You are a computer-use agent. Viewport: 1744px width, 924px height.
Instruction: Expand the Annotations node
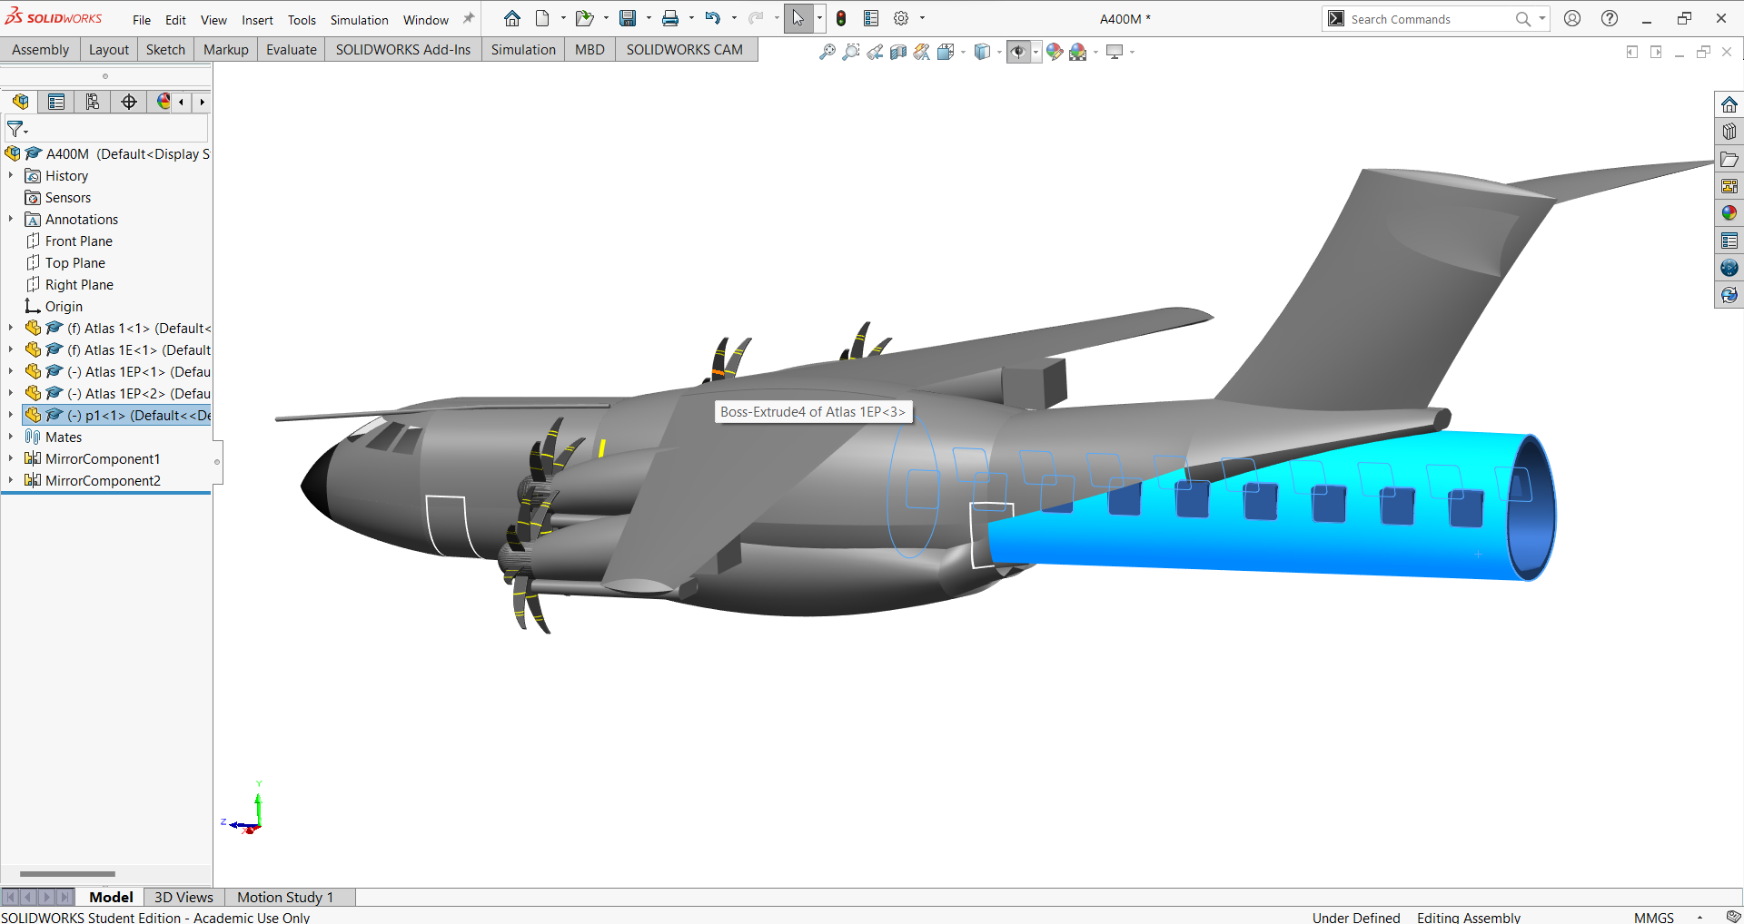(11, 219)
